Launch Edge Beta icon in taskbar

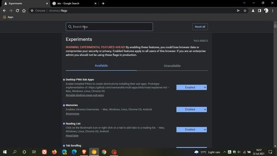point(64,152)
